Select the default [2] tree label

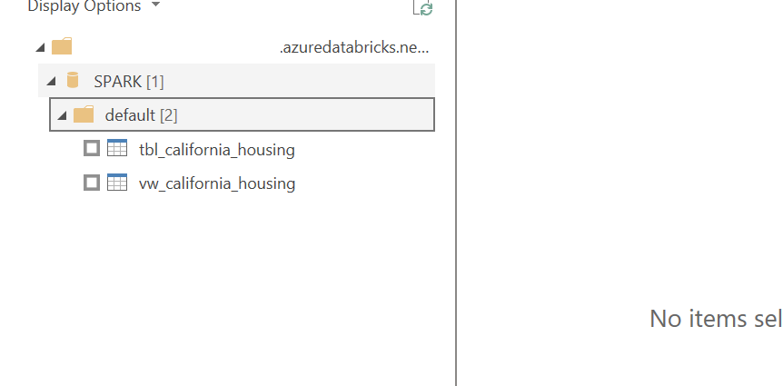[x=142, y=115]
